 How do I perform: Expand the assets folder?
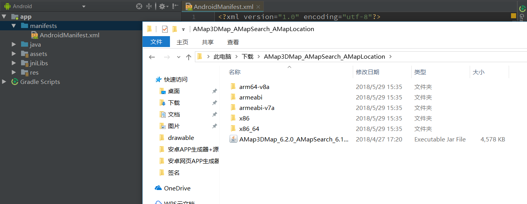coord(14,54)
